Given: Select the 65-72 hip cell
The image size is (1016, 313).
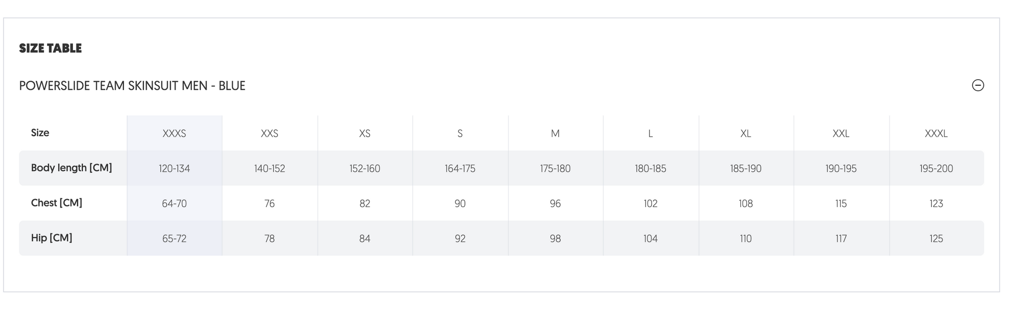Looking at the screenshot, I should [174, 239].
